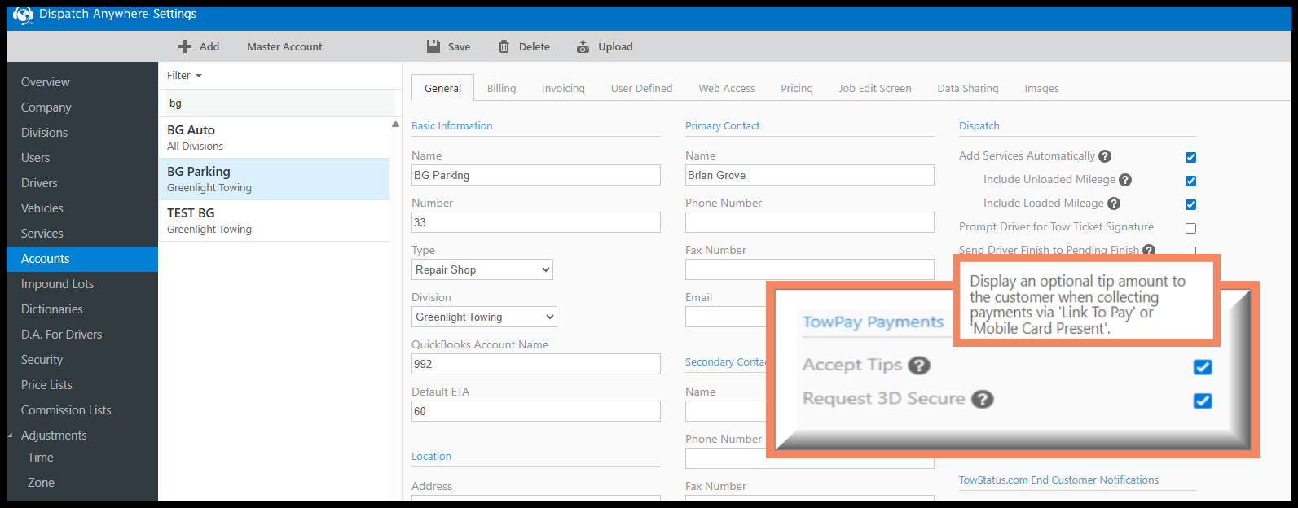Open Security in the sidebar
This screenshot has height=508, width=1298.
point(82,360)
